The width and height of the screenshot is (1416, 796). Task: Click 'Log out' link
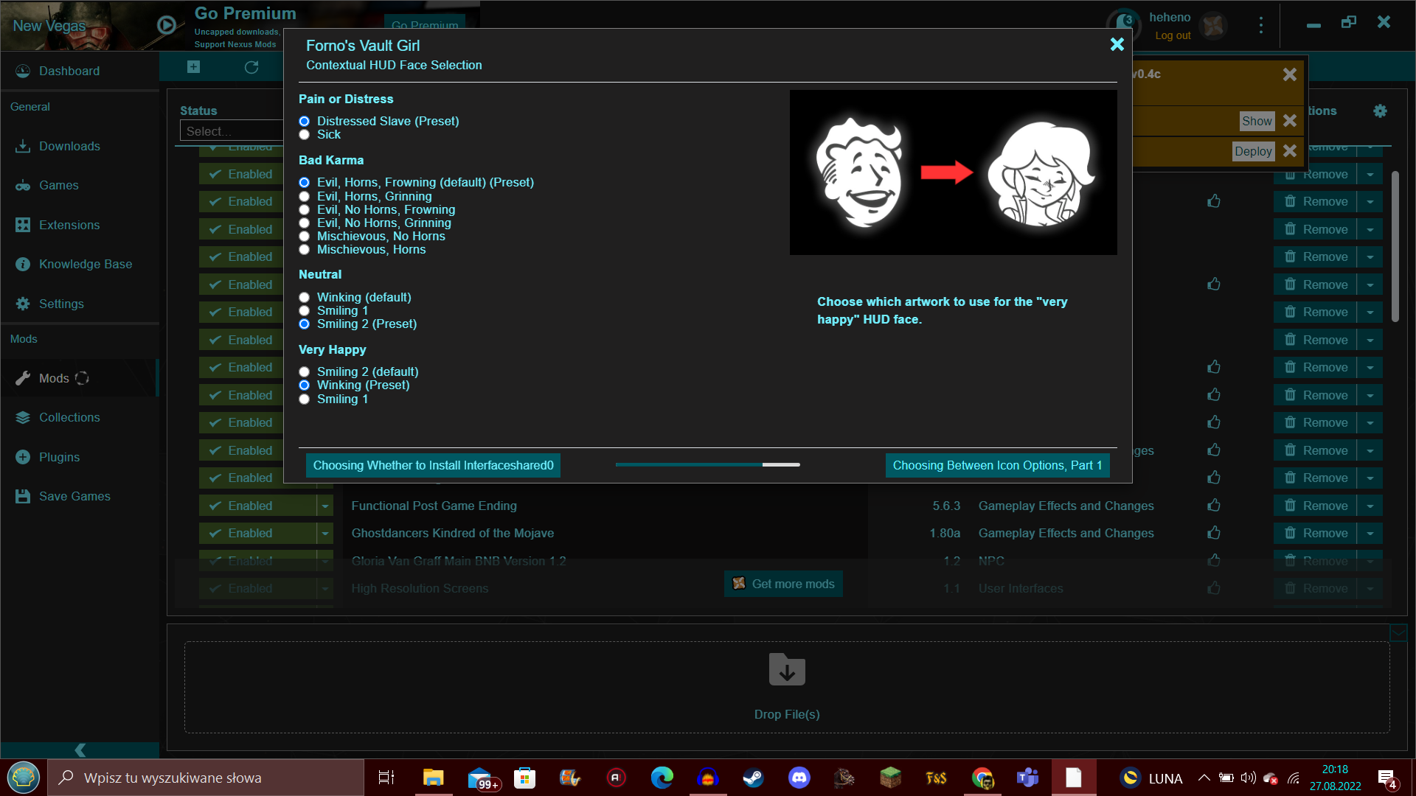coord(1173,35)
